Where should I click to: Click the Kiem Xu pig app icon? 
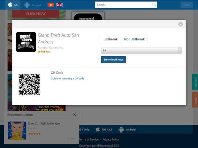pos(17,130)
